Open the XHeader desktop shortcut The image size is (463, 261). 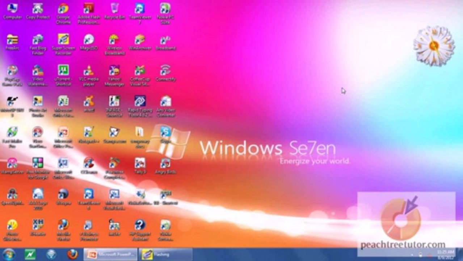38,228
